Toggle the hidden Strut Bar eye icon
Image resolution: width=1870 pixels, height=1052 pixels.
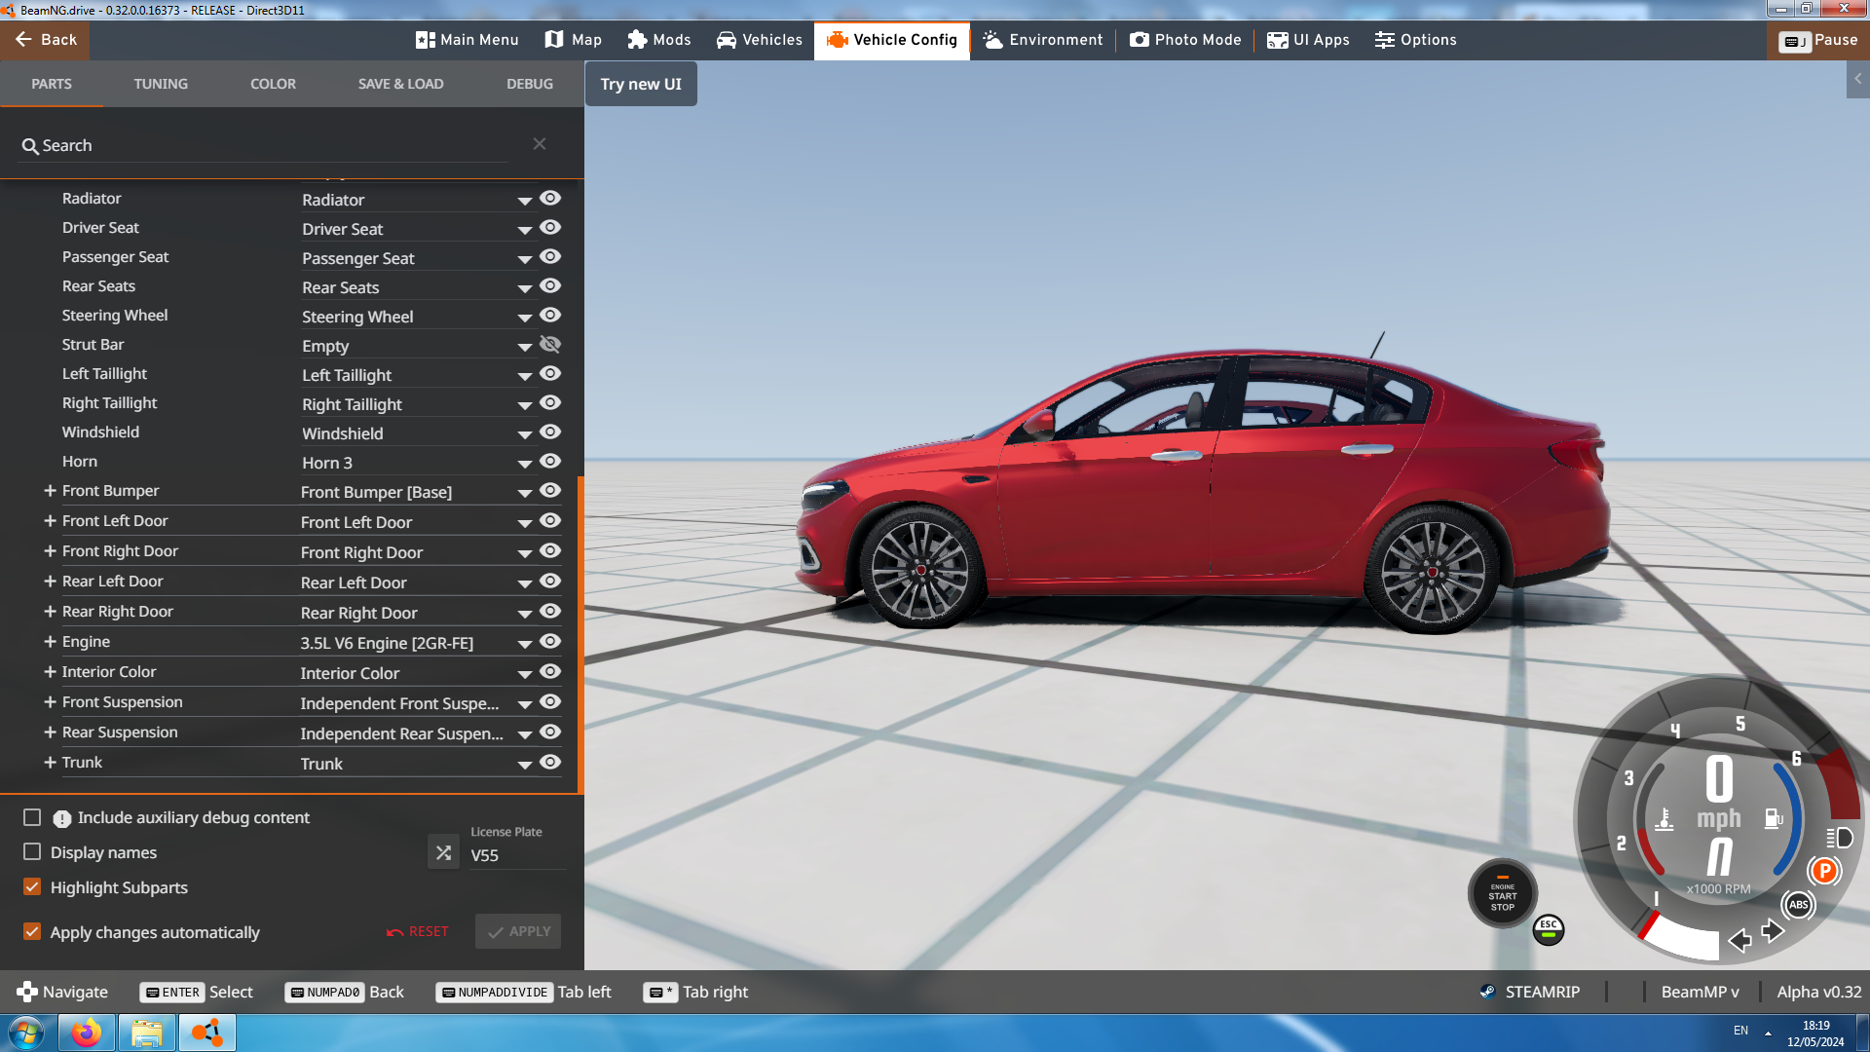(x=550, y=344)
